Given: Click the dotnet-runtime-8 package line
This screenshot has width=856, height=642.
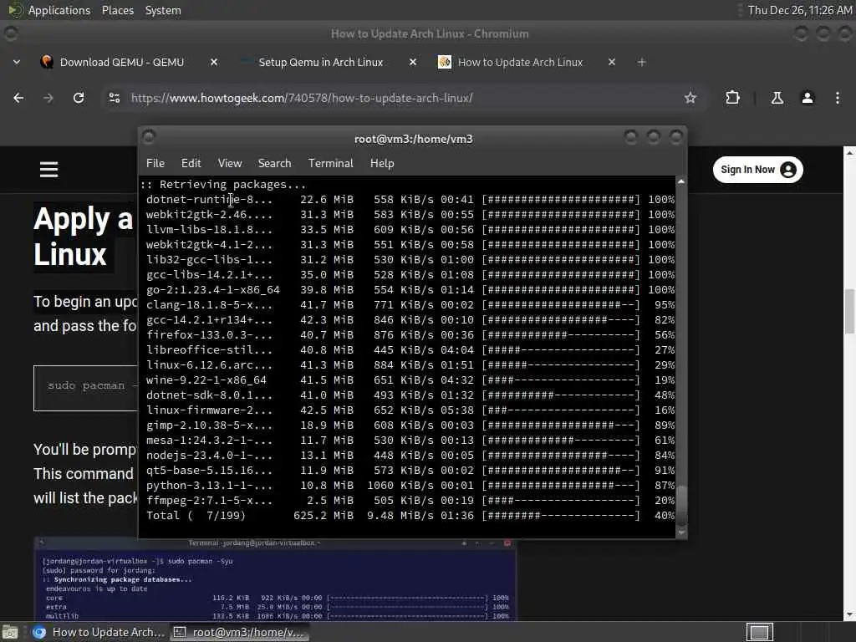Looking at the screenshot, I should [410, 199].
